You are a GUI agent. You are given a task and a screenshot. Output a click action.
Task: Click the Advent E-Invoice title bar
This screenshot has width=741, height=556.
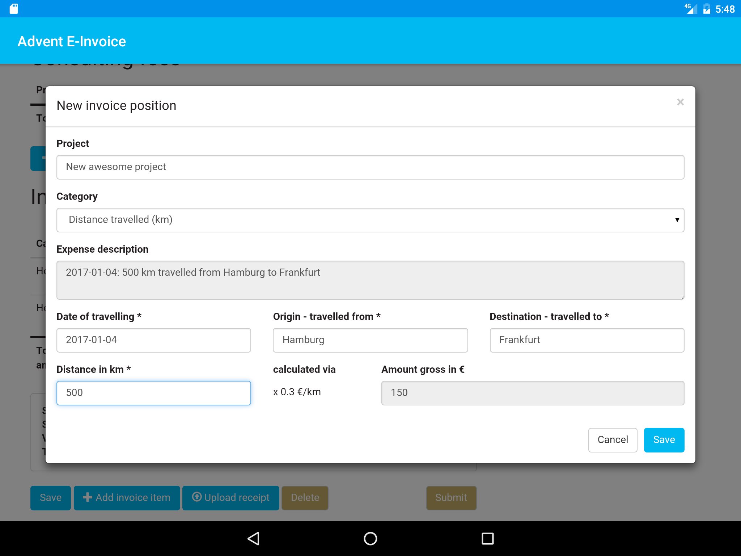[72, 41]
